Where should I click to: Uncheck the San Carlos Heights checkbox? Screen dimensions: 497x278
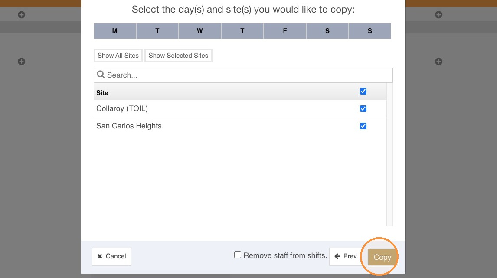363,126
